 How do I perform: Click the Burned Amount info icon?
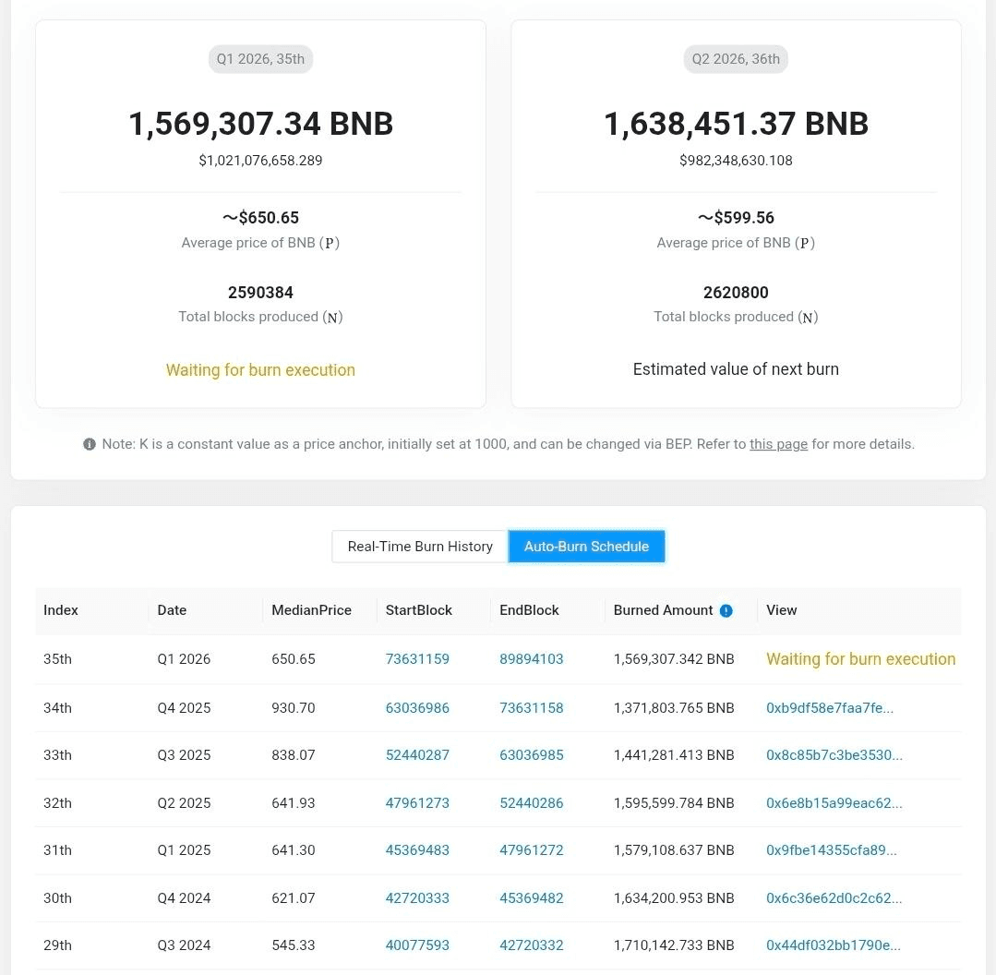[726, 610]
